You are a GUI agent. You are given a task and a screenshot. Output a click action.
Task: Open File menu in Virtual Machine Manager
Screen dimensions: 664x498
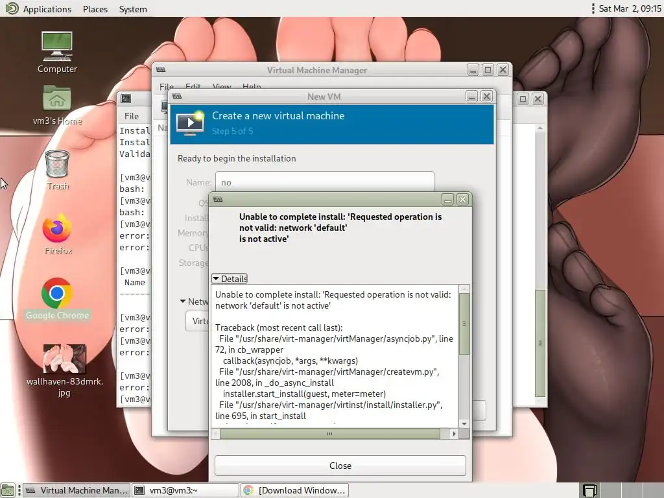point(167,86)
